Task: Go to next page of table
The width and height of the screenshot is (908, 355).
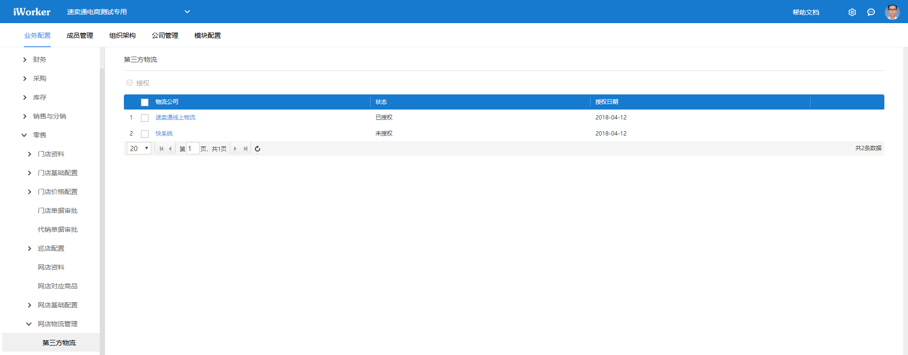Action: coord(235,149)
